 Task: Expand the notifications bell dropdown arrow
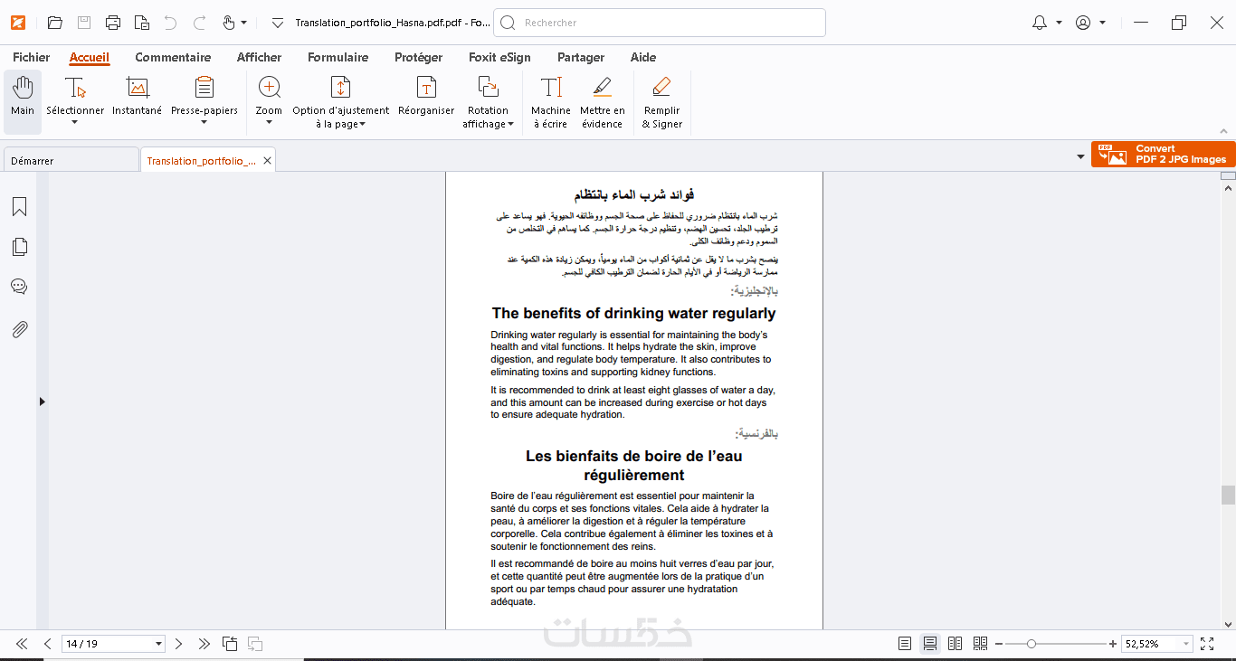coord(1060,23)
